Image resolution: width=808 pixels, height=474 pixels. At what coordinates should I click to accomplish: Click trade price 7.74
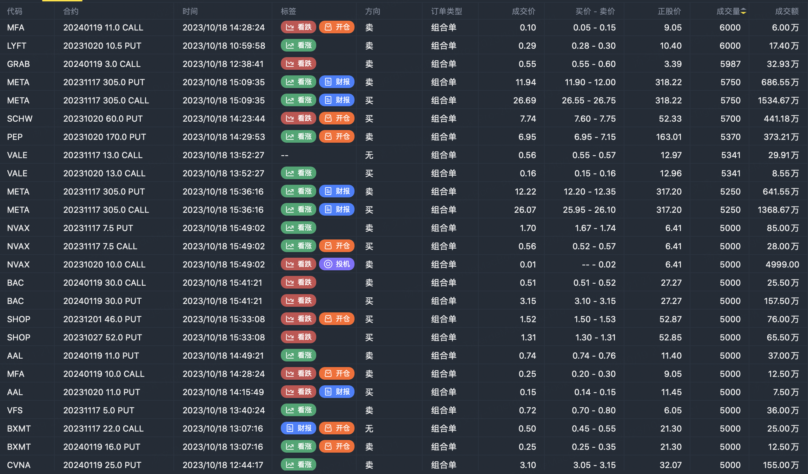pyautogui.click(x=528, y=119)
